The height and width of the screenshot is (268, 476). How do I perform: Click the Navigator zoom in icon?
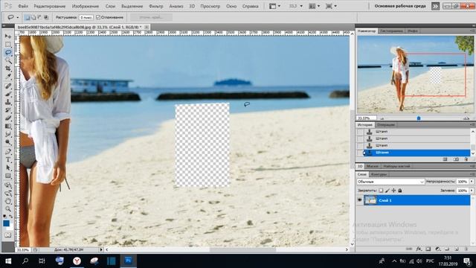[466, 118]
